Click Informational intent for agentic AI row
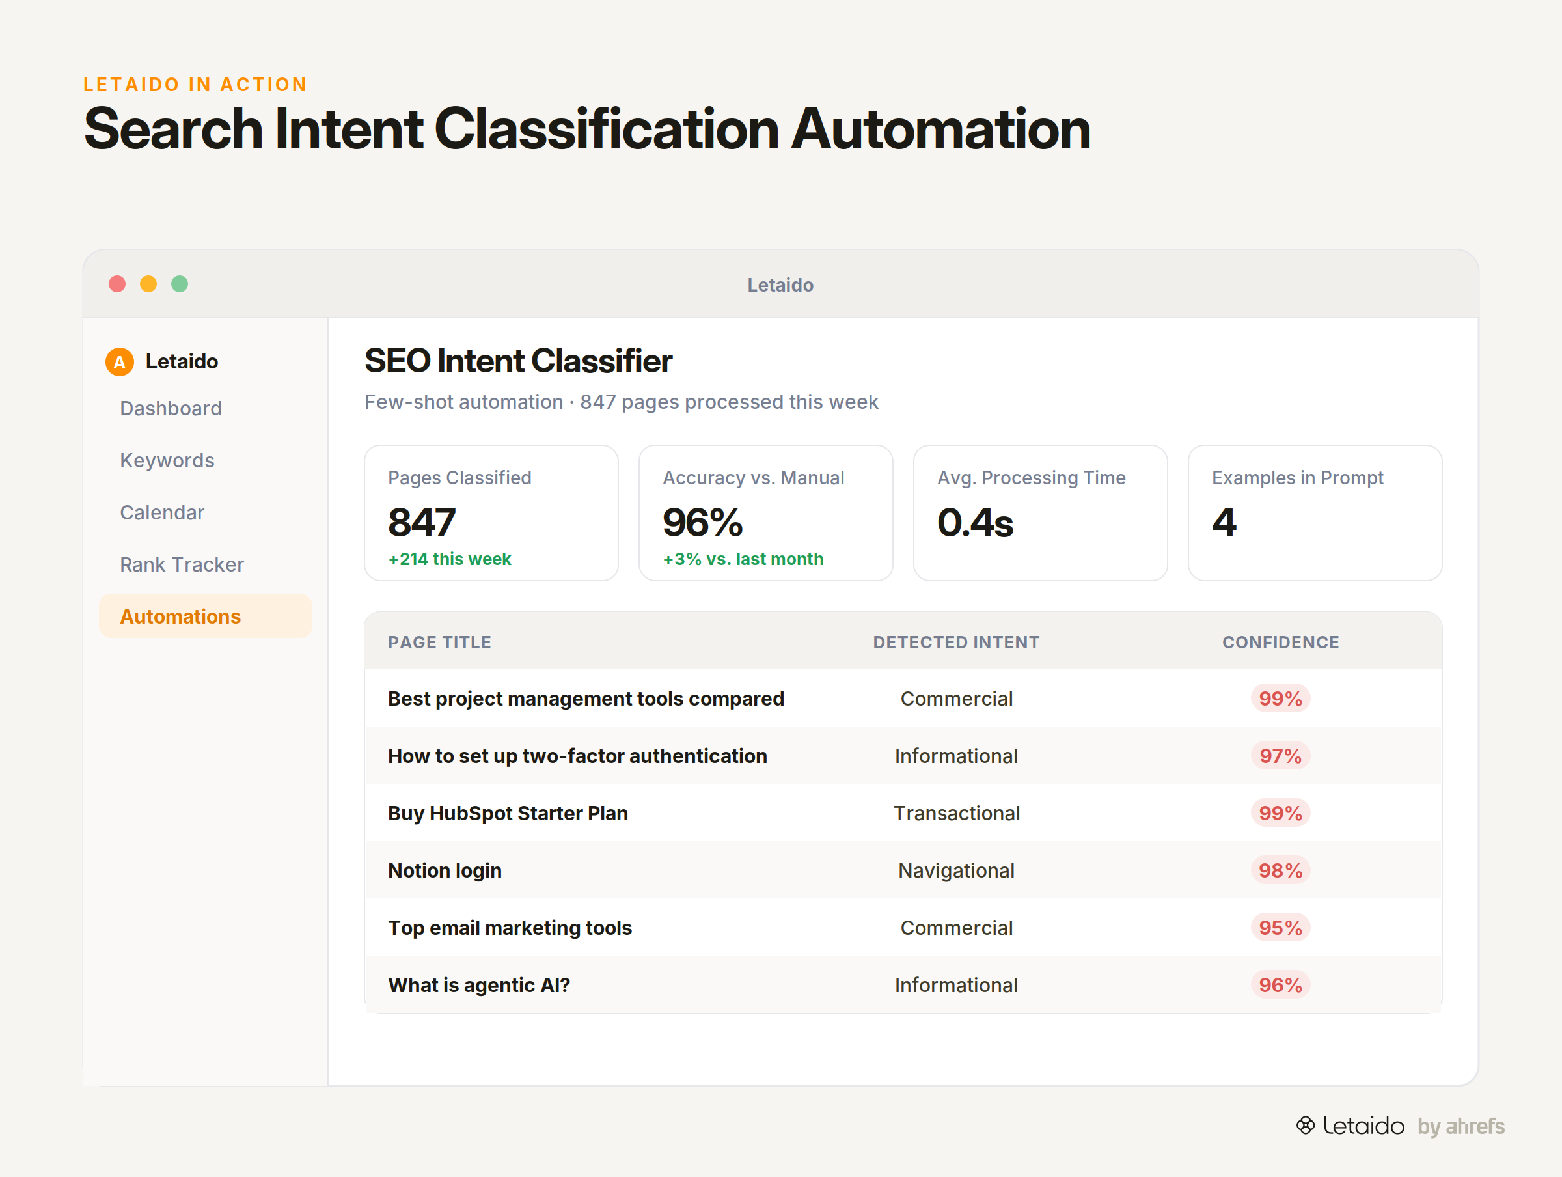This screenshot has height=1177, width=1562. pos(957,985)
